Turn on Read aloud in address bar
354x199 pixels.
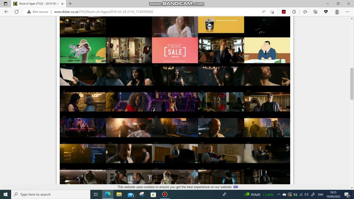pos(264,12)
